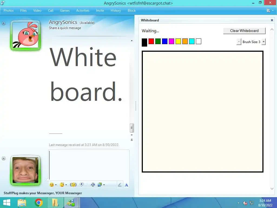Click Invite in the top toolbar
Image resolution: width=277 pixels, height=208 pixels.
click(100, 11)
